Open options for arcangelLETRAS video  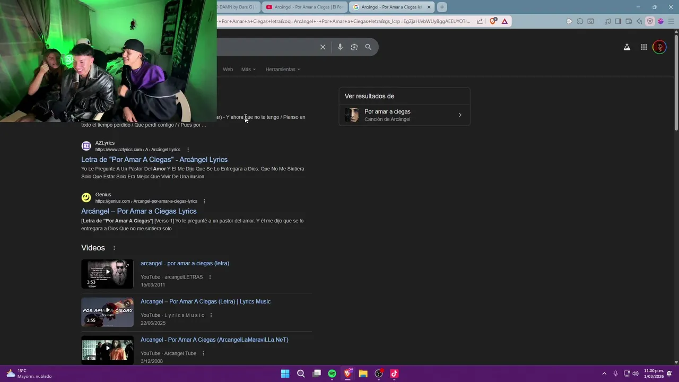coord(210,277)
